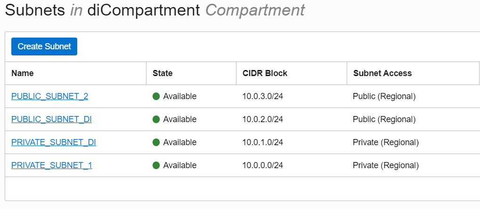Click the green status icon for PUBLIC_SUBNET_2
The height and width of the screenshot is (209, 480).
tap(156, 96)
